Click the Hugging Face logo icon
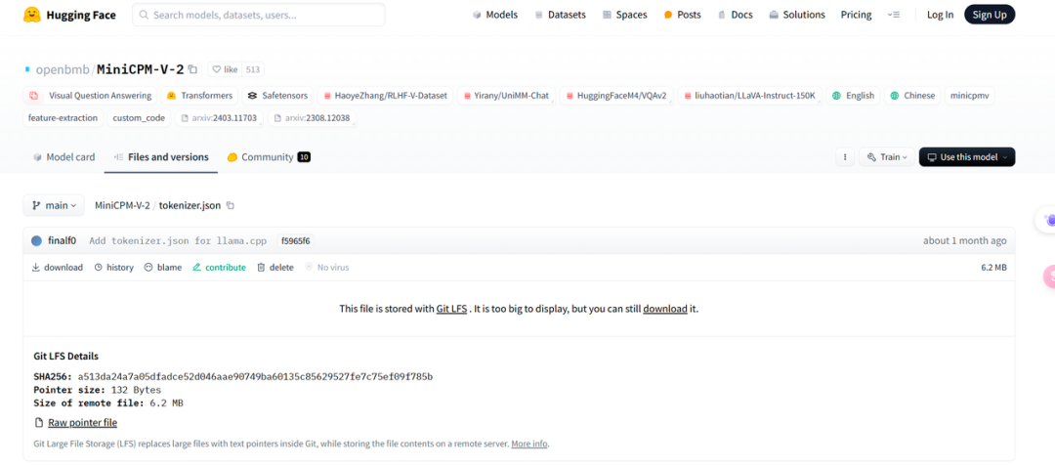Image resolution: width=1055 pixels, height=466 pixels. coord(32,15)
